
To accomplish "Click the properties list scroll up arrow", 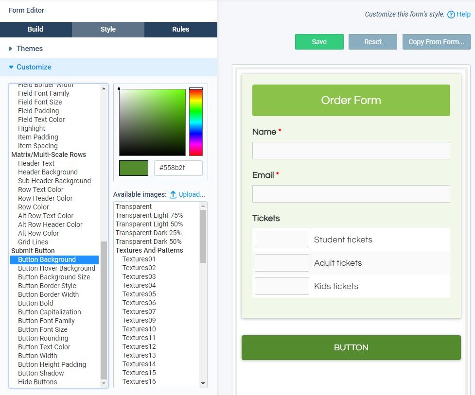I will tap(104, 88).
